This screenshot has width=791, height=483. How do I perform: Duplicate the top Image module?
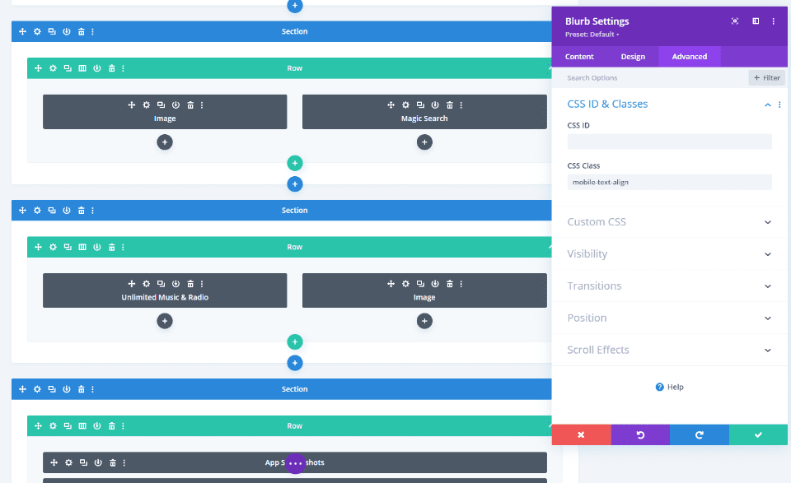click(161, 104)
